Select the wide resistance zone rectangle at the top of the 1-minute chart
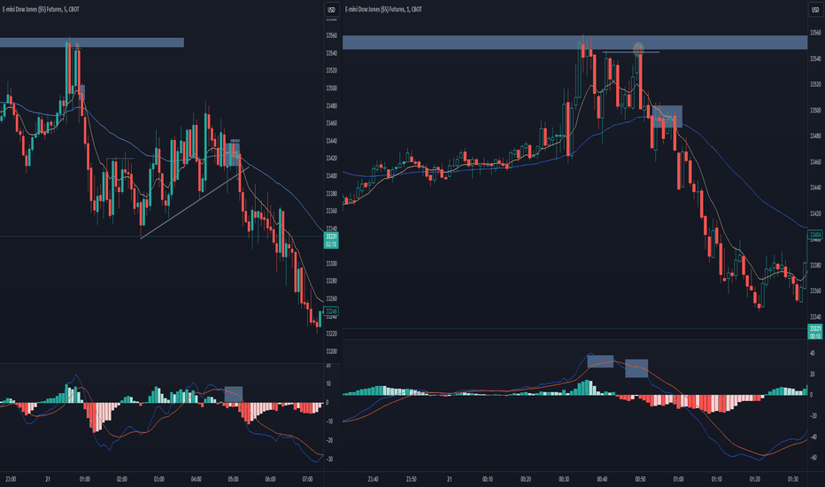 coord(574,43)
